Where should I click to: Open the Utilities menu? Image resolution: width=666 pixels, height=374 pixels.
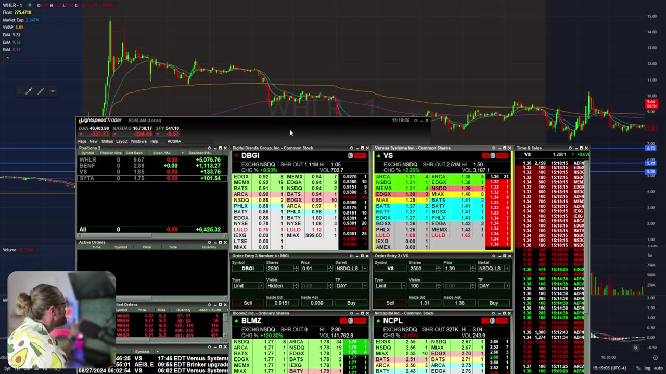(107, 141)
